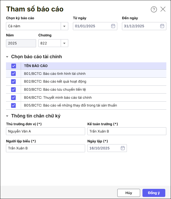Uncheck B05/BCTC thay đổi trong tài sản thuần

[x=13, y=105]
